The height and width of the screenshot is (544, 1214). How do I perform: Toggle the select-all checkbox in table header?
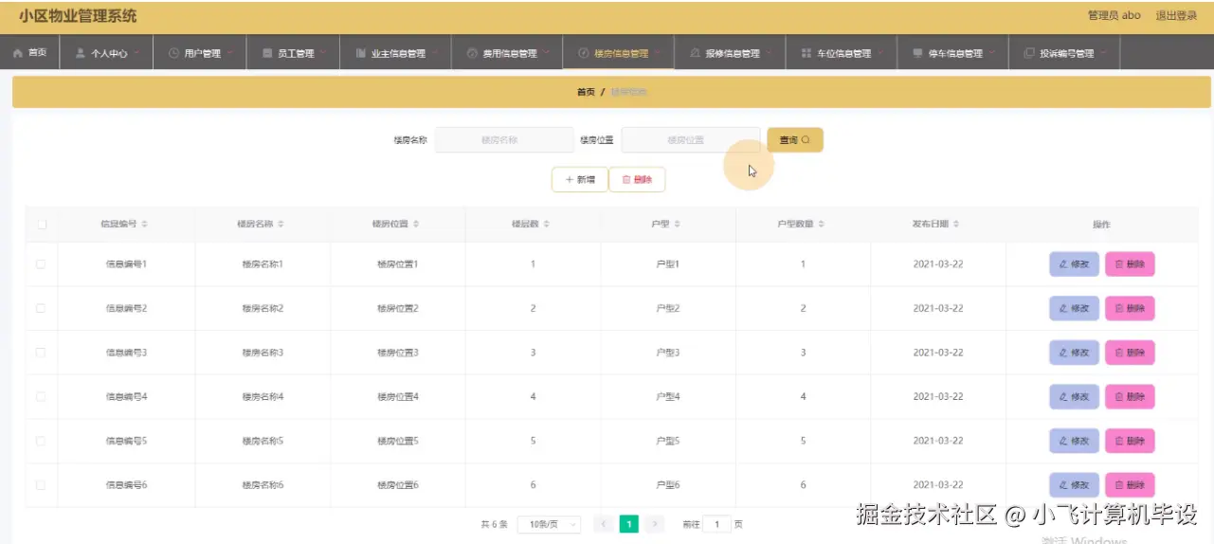(41, 225)
